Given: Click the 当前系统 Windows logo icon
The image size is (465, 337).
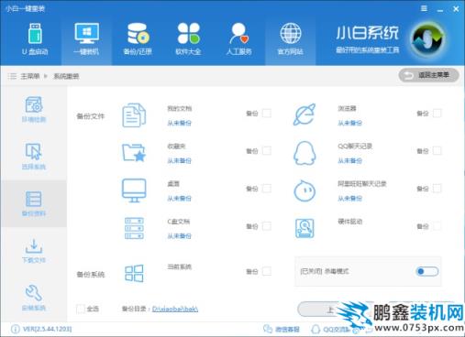Looking at the screenshot, I should point(134,273).
